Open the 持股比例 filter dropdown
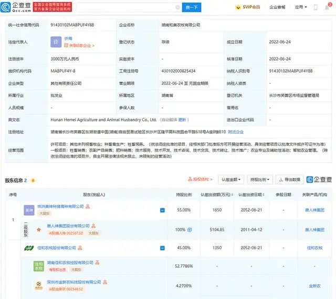The image size is (336, 299). coord(260,180)
